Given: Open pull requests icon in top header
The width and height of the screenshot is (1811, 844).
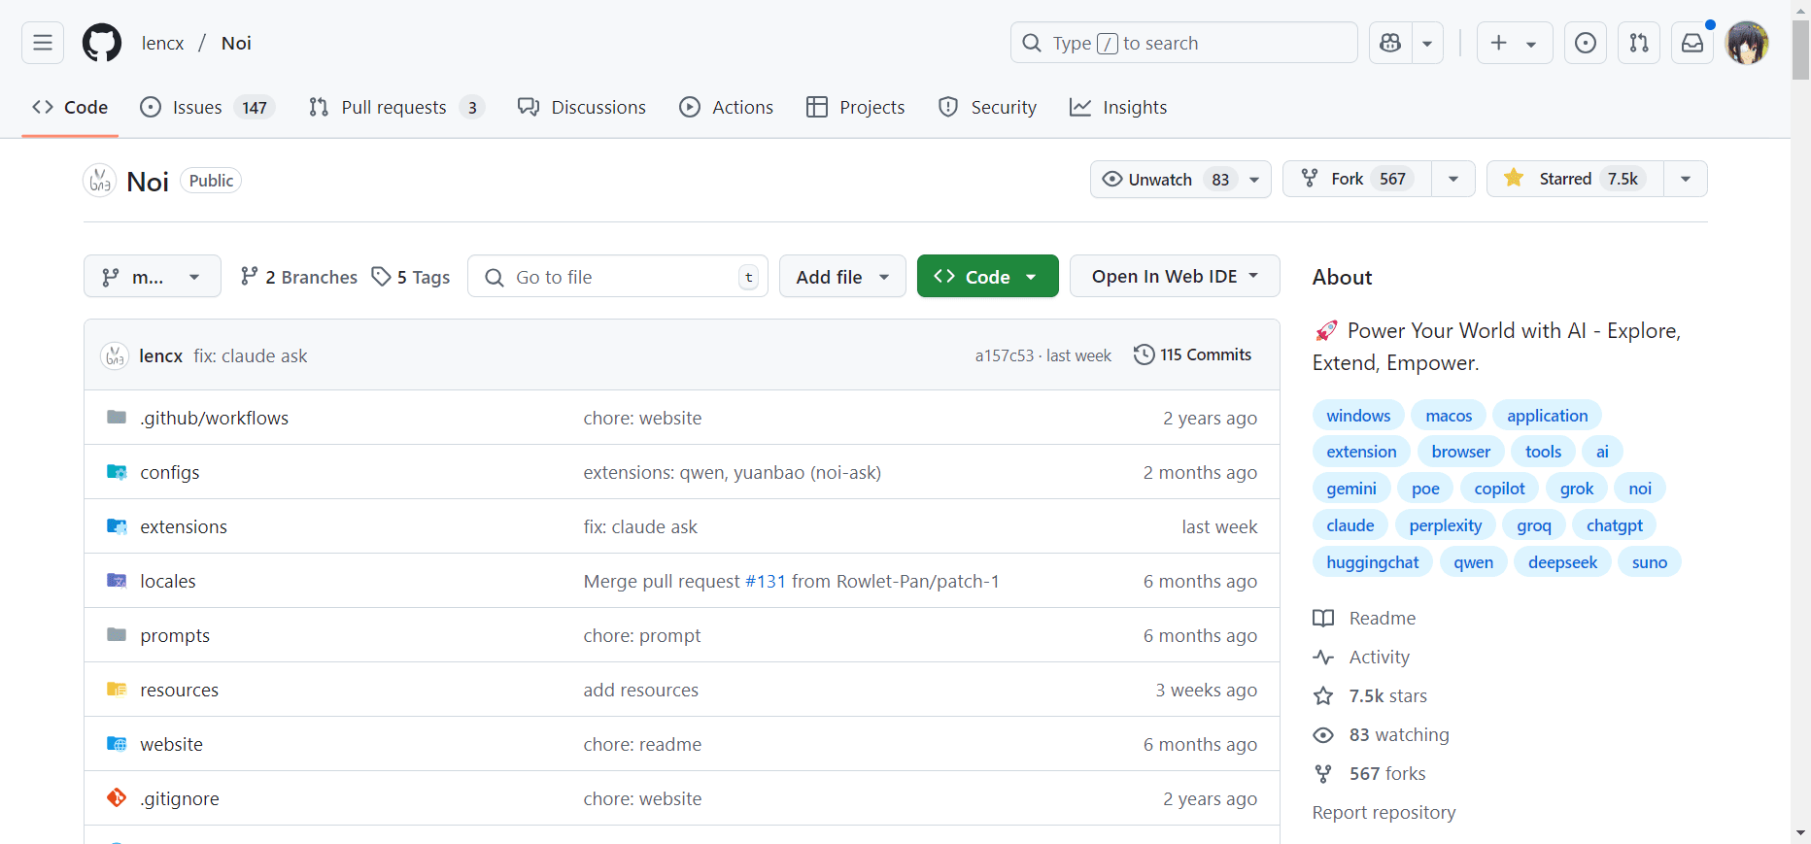Looking at the screenshot, I should pos(1639,43).
